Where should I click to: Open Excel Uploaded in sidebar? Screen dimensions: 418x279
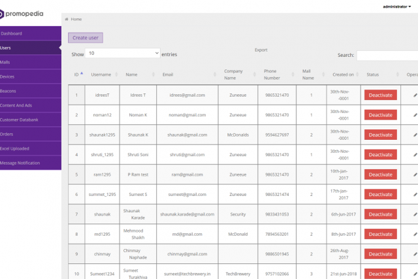(31, 148)
